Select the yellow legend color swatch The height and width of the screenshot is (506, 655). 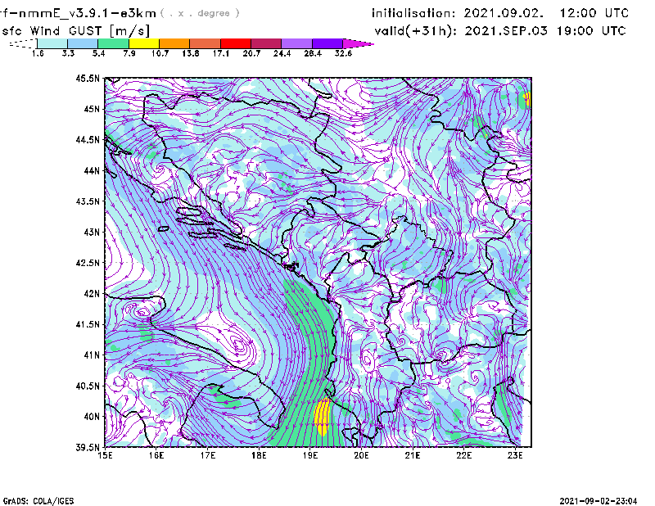[144, 43]
